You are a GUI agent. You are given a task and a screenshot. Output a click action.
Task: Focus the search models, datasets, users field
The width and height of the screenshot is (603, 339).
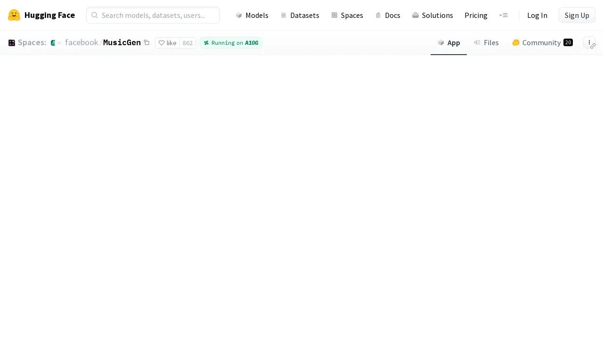(153, 15)
